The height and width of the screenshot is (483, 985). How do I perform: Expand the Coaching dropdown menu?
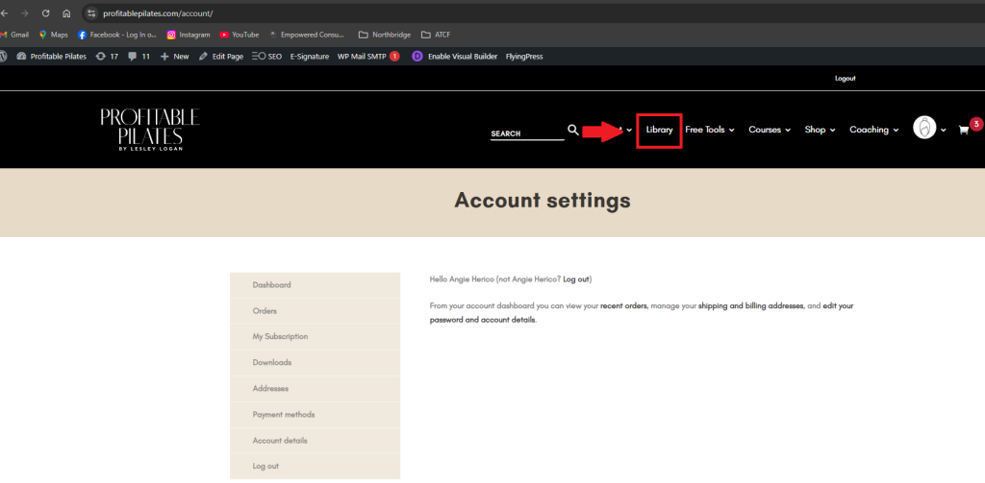tap(873, 130)
